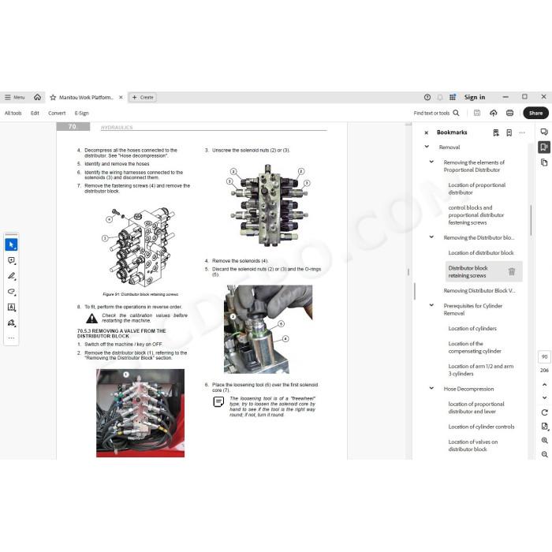Open Location of distributor block bookmark
The height and width of the screenshot is (552, 552).
[481, 253]
